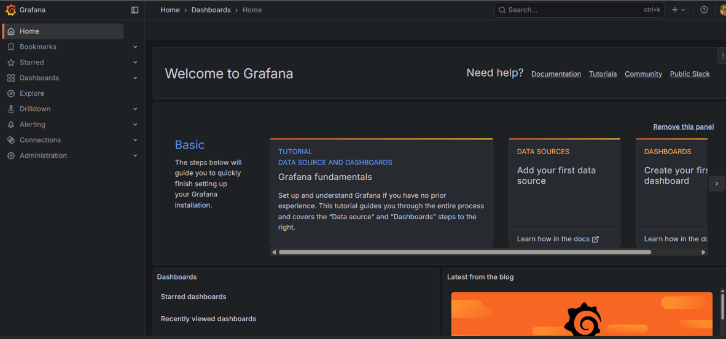Open the Documentation link
The width and height of the screenshot is (726, 339).
556,74
